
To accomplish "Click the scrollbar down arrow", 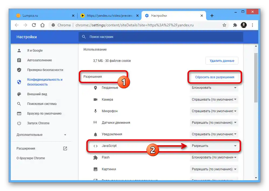I will coord(256,178).
